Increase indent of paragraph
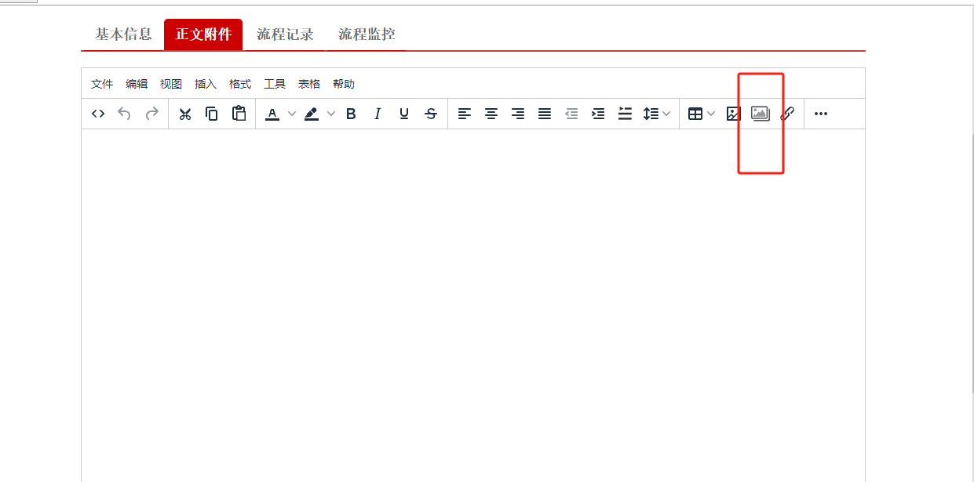Image resolution: width=974 pixels, height=482 pixels. pos(598,114)
